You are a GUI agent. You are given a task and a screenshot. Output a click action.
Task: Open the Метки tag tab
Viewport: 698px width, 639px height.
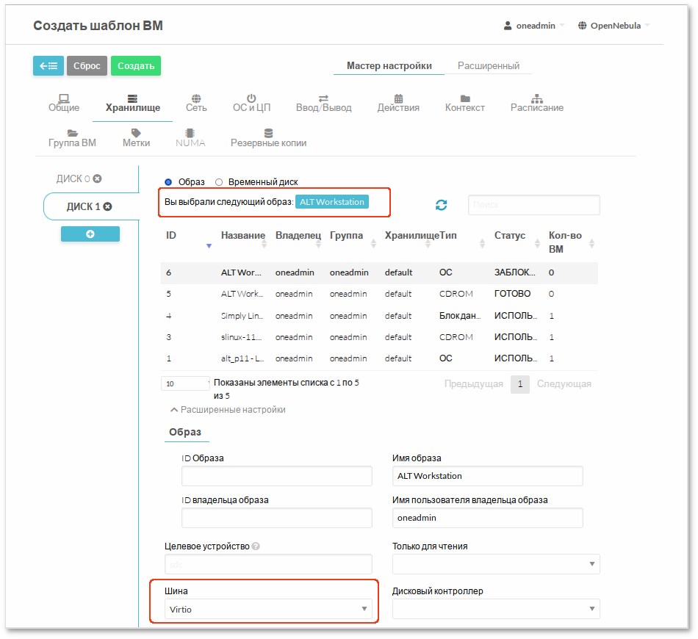pyautogui.click(x=136, y=138)
